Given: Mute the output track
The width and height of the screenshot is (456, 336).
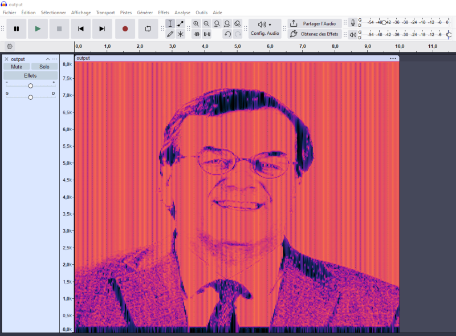Looking at the screenshot, I should coord(17,66).
